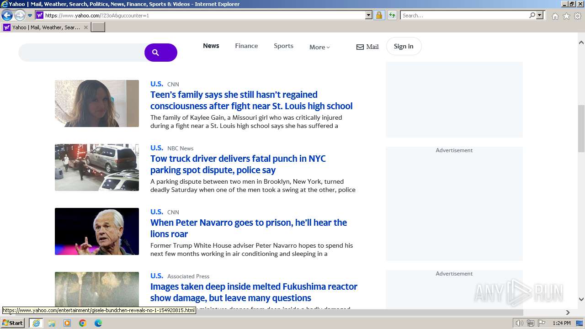585x329 pixels.
Task: Click the browser Back arrow button
Action: [7, 16]
